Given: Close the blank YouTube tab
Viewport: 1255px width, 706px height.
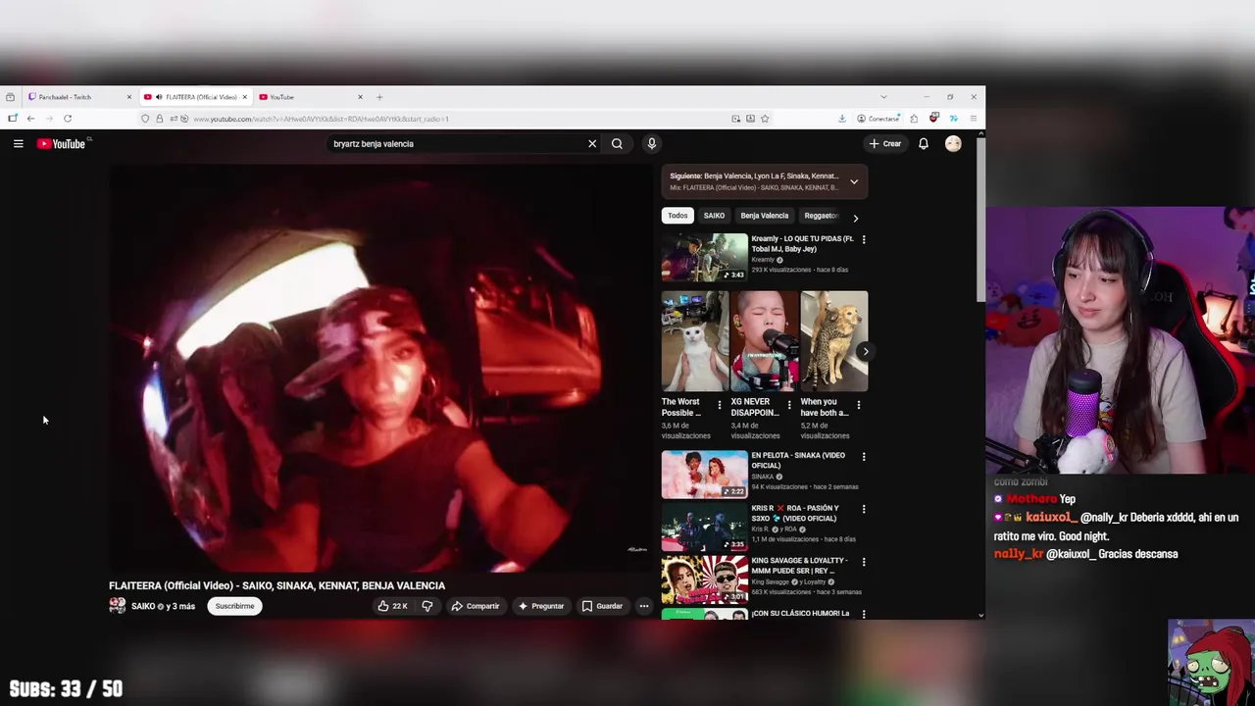Looking at the screenshot, I should coord(360,97).
